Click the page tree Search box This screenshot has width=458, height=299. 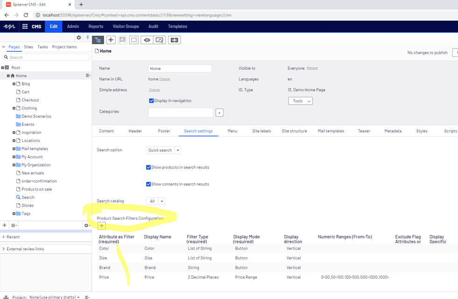[46, 57]
